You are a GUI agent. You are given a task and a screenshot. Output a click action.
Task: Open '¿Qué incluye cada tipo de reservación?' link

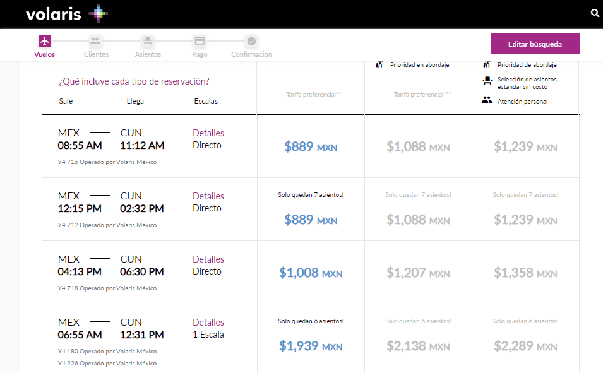click(x=134, y=81)
